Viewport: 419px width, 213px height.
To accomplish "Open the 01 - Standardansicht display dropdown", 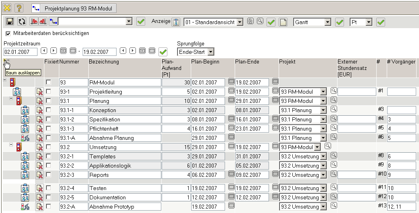I will (240, 23).
